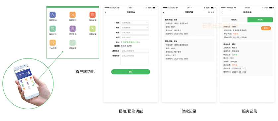Open the 付款记录 yen icon

tap(92, 29)
